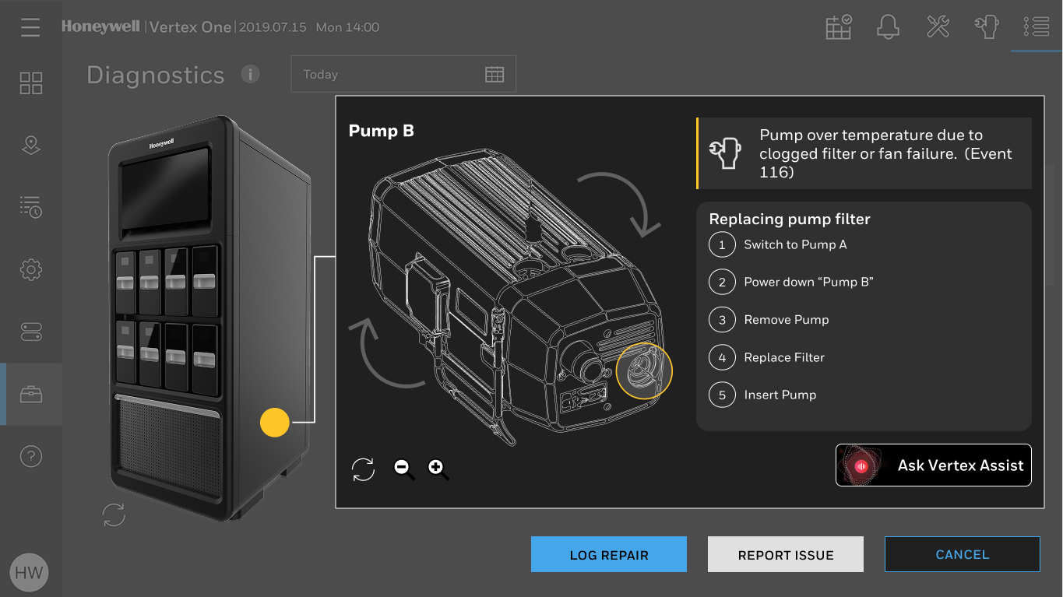
Task: Open the location map view in the sidebar
Action: click(30, 145)
